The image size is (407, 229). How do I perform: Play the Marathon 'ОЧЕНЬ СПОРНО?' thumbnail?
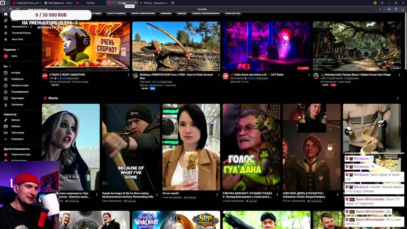(86, 46)
